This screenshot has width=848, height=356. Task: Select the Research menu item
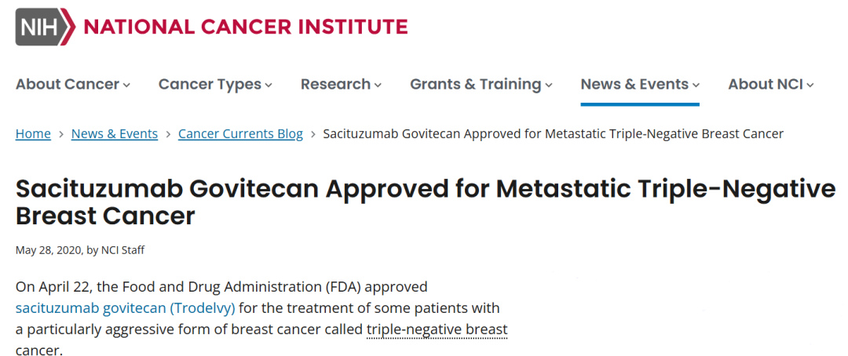(335, 84)
